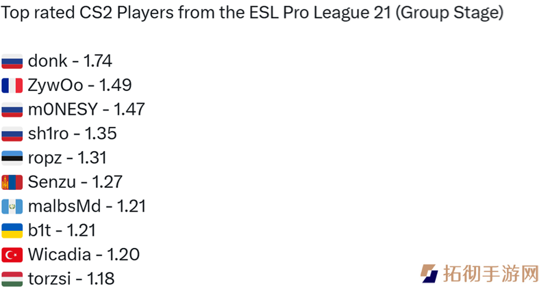The height and width of the screenshot is (291, 548).
Task: Click the Ukrainian flag beside b1t
Action: tap(12, 230)
